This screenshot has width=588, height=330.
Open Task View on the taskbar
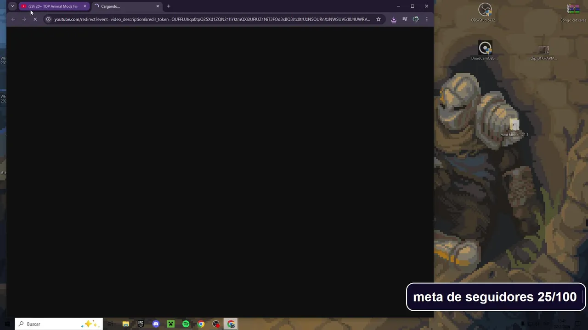[110, 324]
